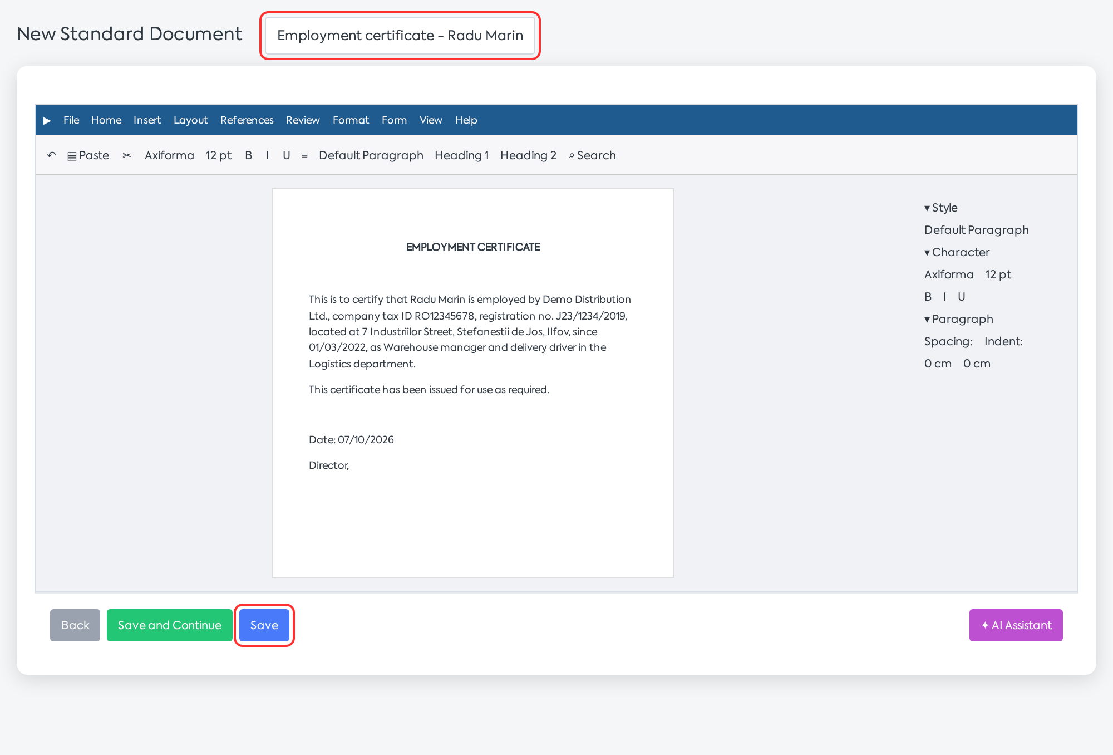This screenshot has width=1113, height=755.
Task: Click the side panel Axiforma font value
Action: point(949,274)
